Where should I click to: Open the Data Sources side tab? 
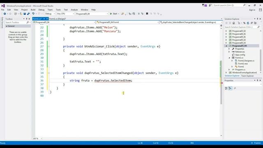click(x=2, y=23)
